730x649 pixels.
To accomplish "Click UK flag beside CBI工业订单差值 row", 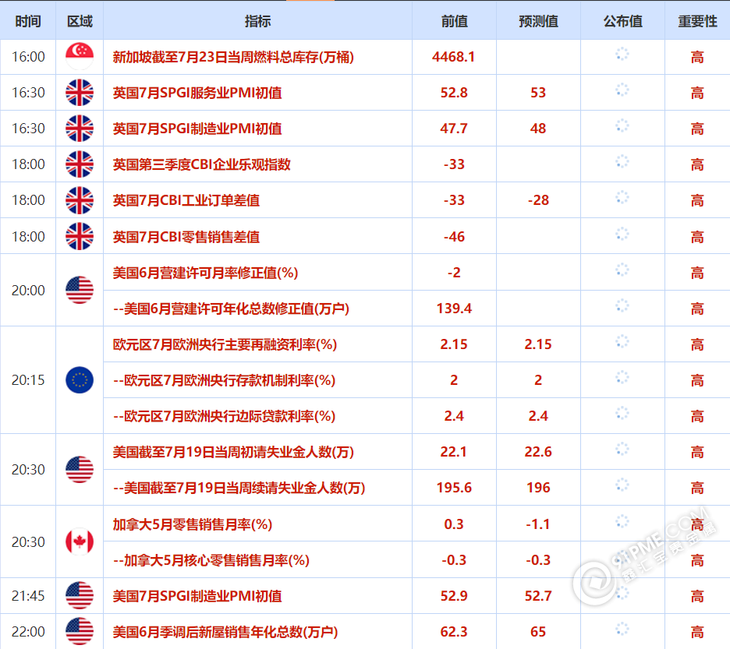I will (80, 200).
